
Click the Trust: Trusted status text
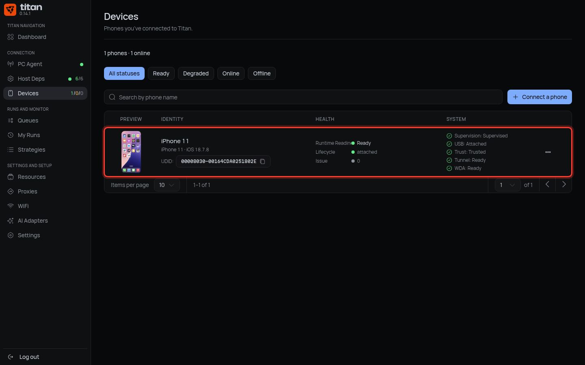[x=470, y=152]
